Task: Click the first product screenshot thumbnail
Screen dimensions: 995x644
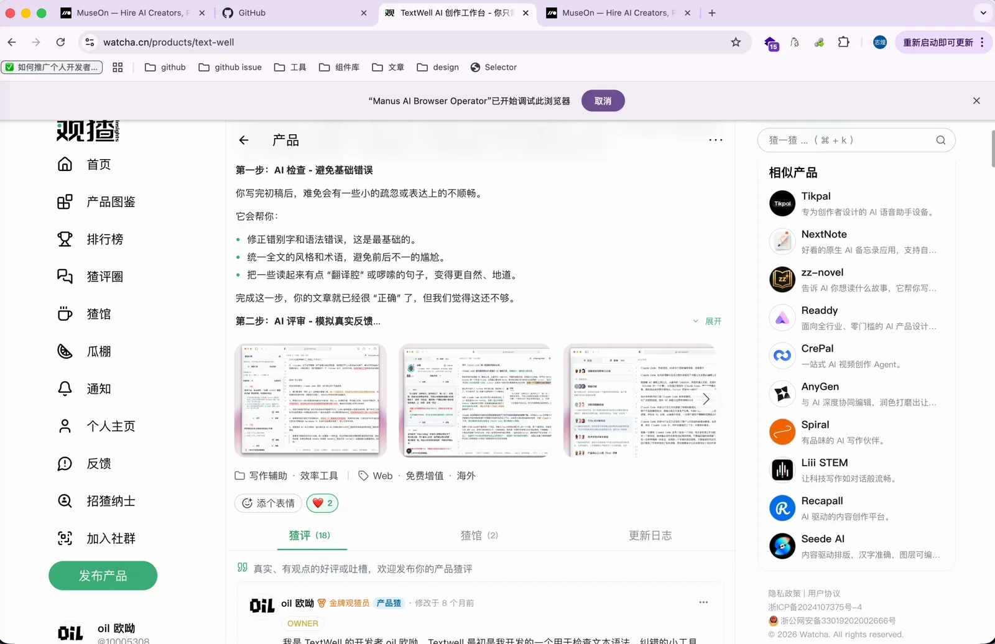Action: [310, 400]
